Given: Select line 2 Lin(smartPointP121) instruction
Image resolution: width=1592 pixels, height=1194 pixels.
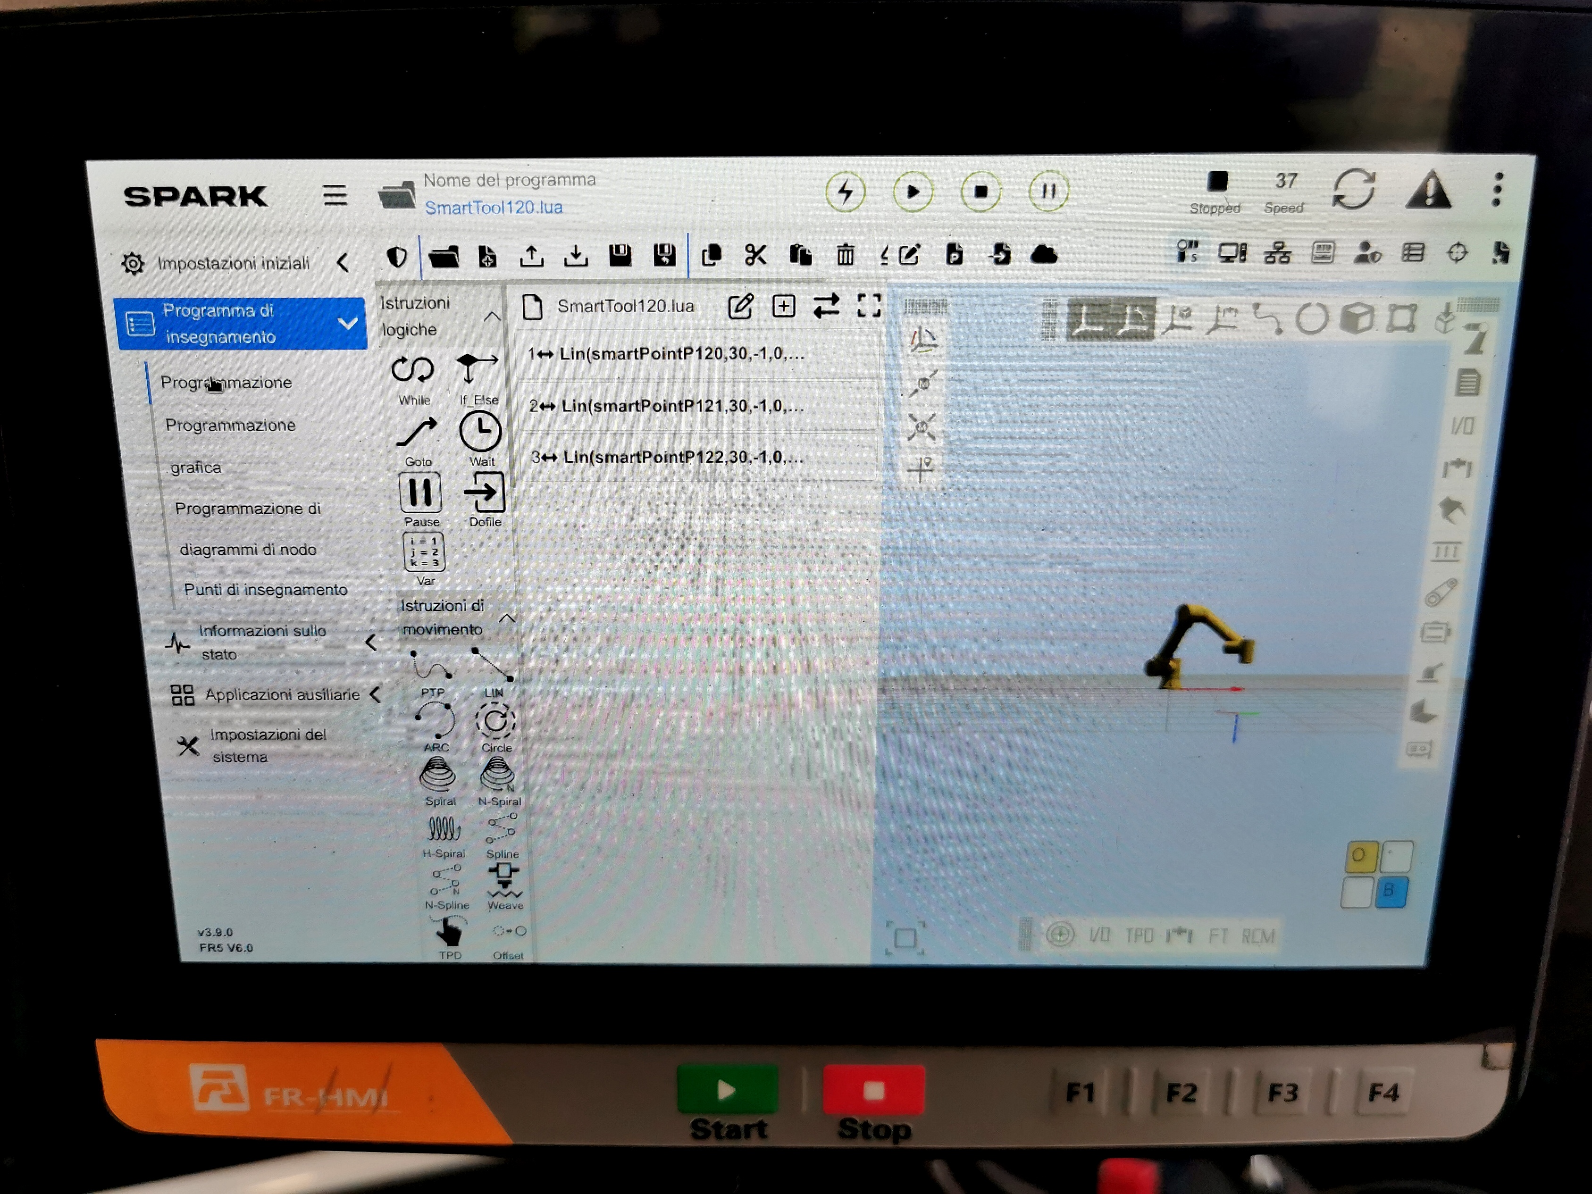Looking at the screenshot, I should pos(697,405).
